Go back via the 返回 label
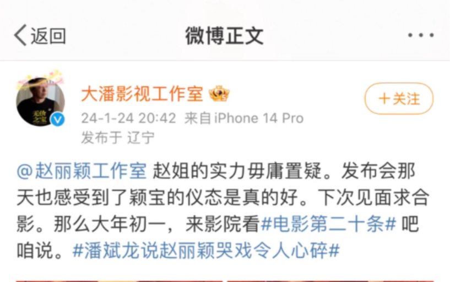The image size is (450, 282). (x=48, y=36)
